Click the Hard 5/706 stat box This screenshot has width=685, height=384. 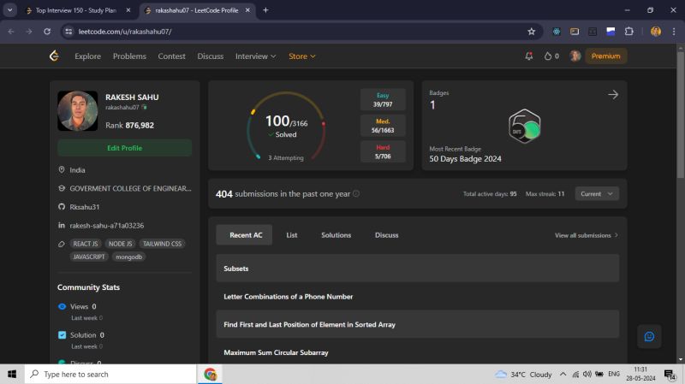click(x=383, y=152)
